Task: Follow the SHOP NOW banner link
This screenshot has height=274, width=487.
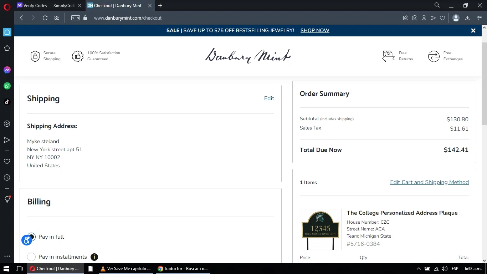Action: coord(315,30)
